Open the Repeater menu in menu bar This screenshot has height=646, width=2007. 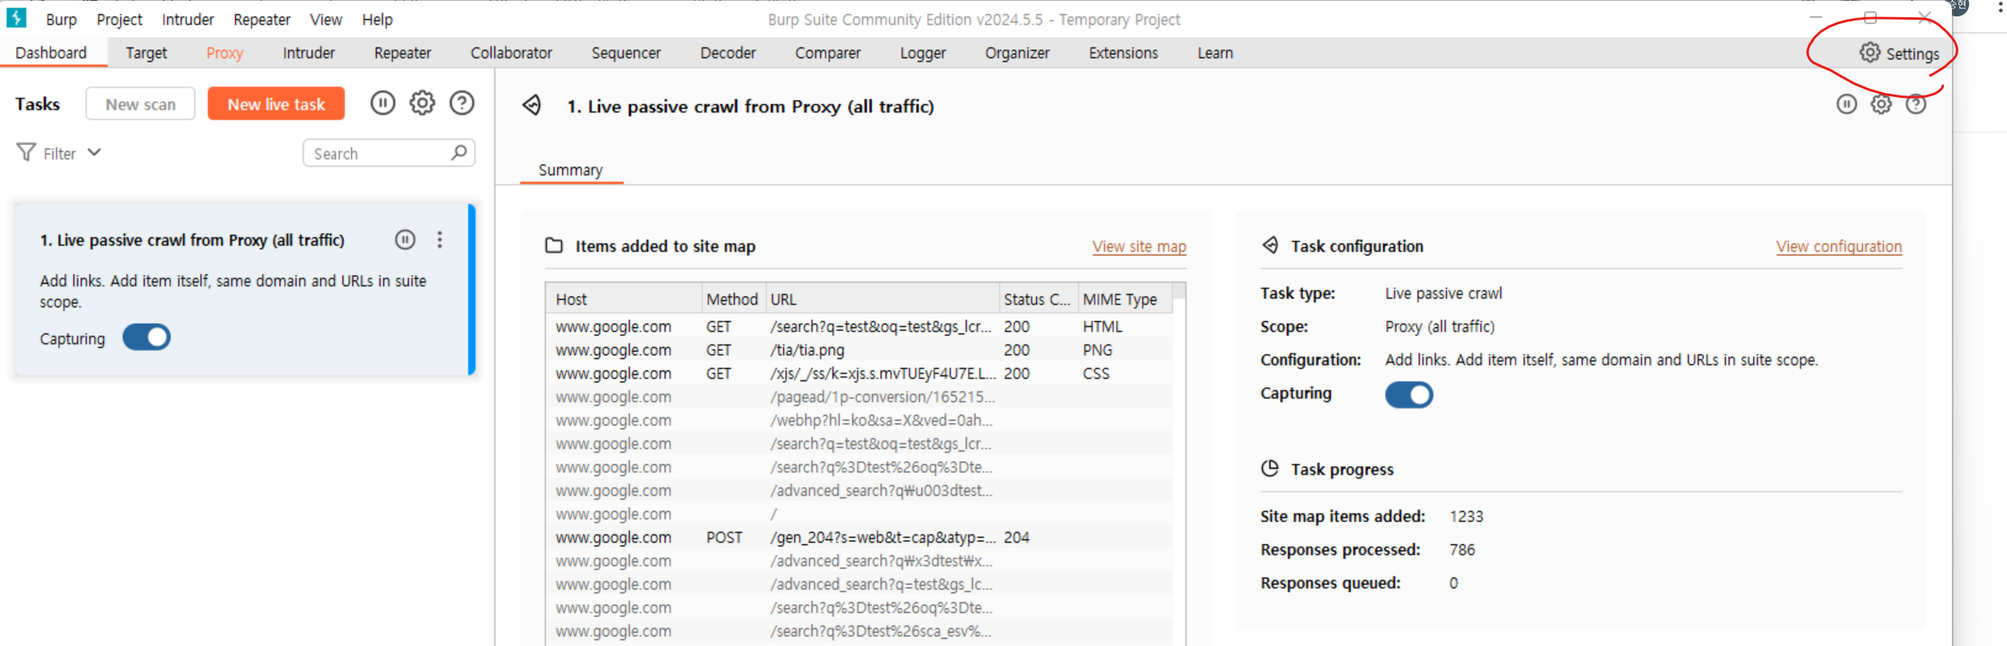(262, 19)
